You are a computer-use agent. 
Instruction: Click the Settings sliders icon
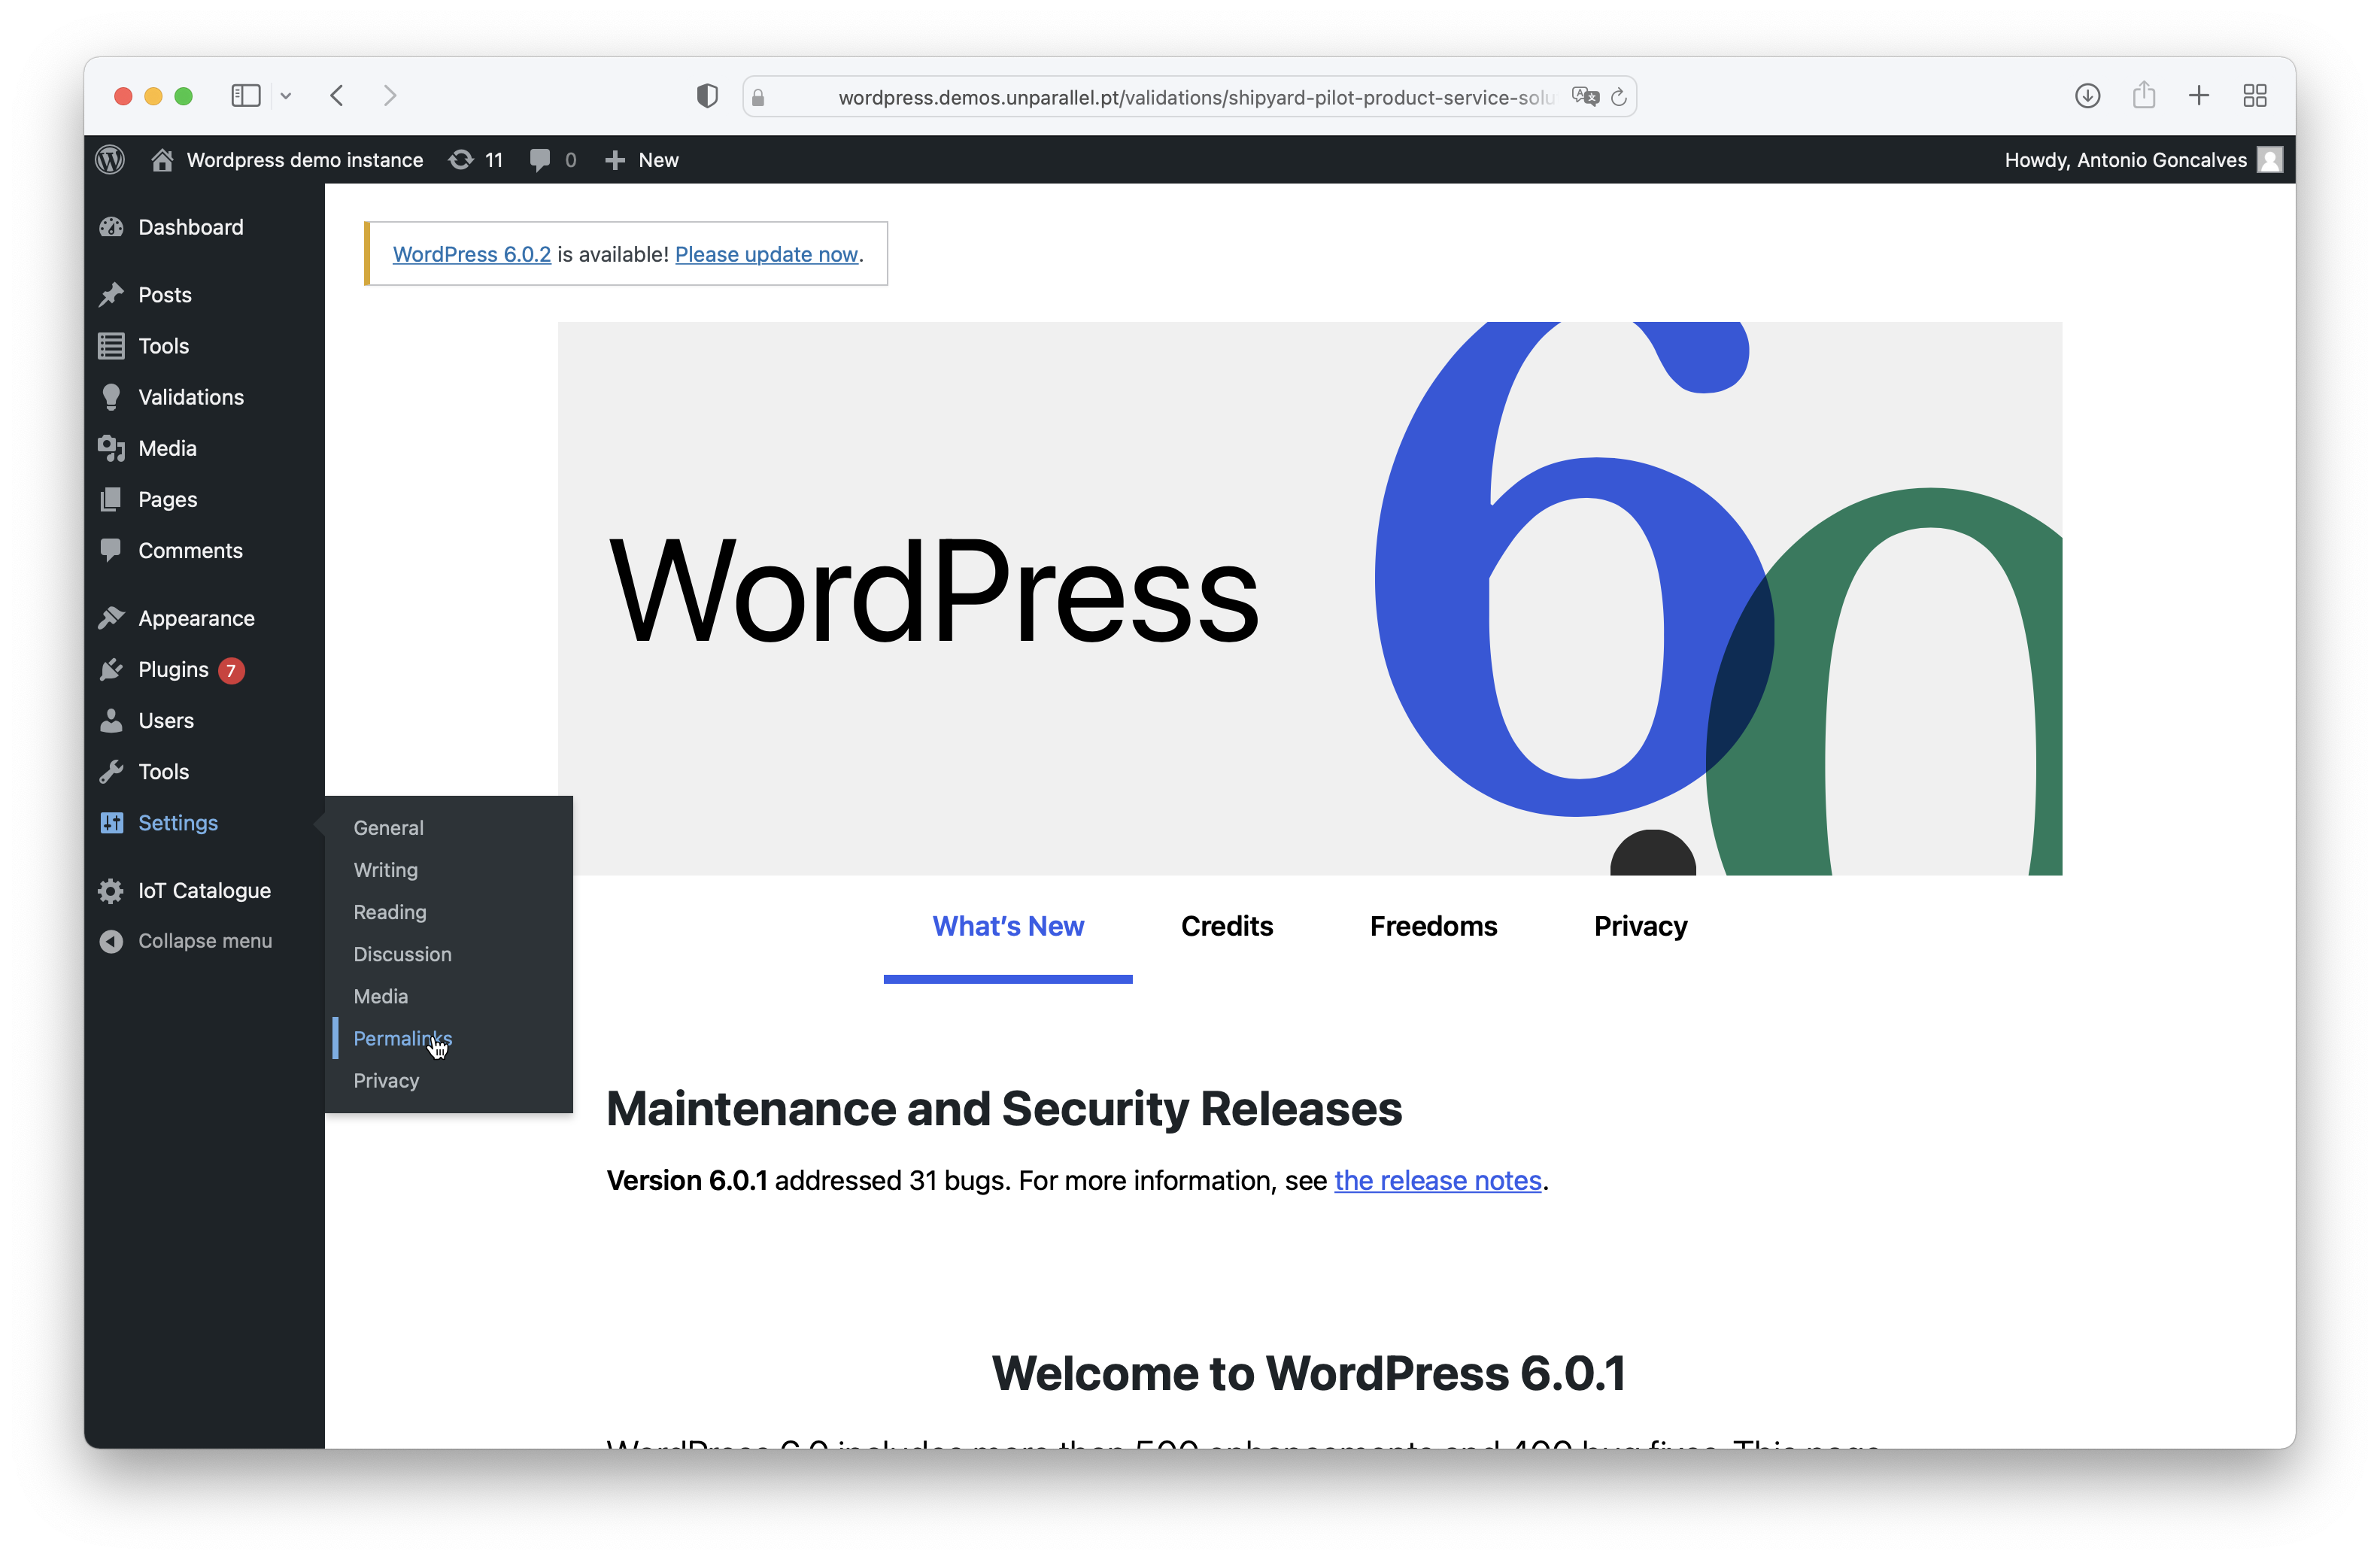(112, 822)
